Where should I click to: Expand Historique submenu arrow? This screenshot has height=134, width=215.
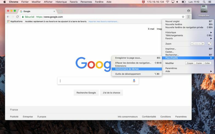point(211,32)
